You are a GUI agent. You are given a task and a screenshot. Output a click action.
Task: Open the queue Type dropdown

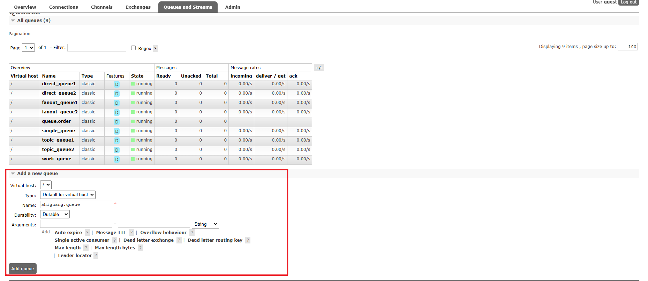(x=68, y=195)
